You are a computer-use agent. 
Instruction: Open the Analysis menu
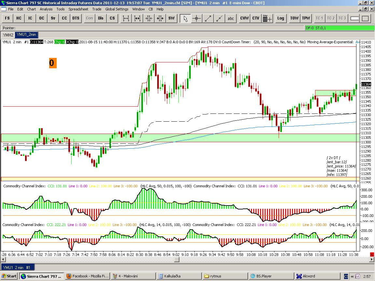click(x=46, y=9)
